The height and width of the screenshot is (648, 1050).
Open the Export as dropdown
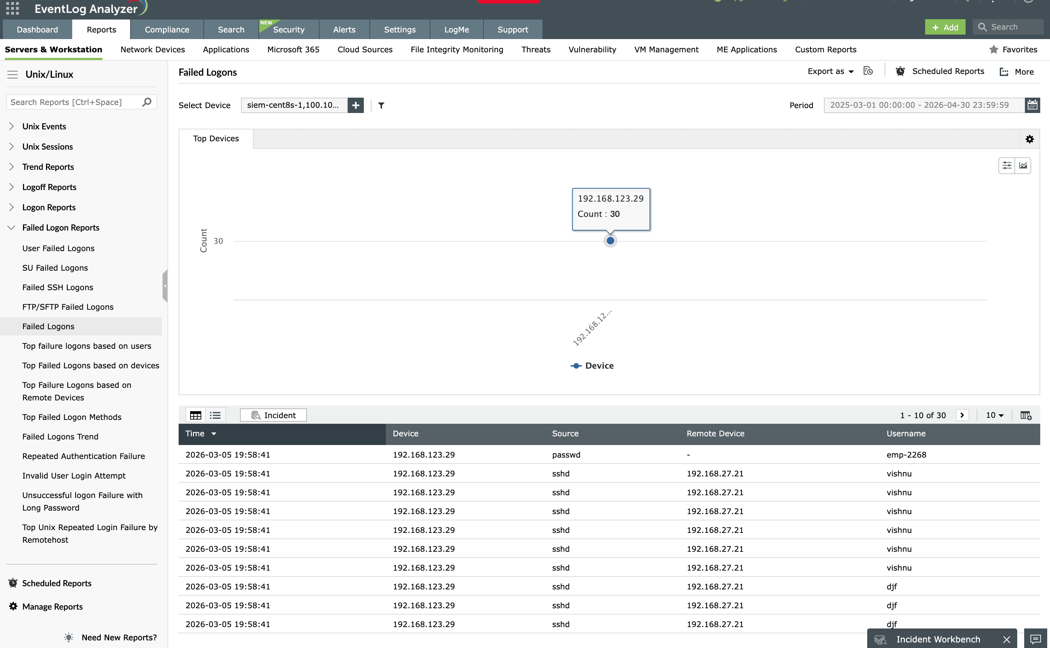pos(831,71)
